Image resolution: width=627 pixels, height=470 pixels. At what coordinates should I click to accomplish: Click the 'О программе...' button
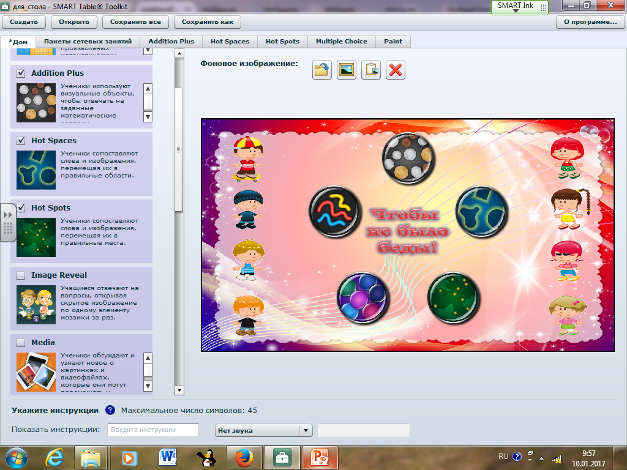click(590, 22)
